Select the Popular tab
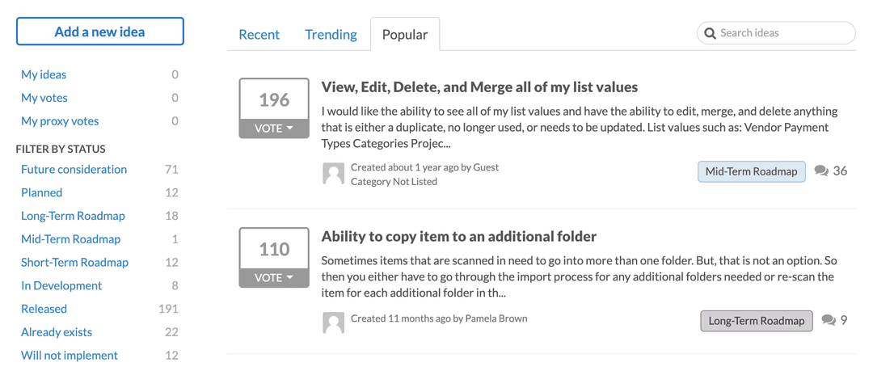This screenshot has width=873, height=371. click(x=405, y=34)
